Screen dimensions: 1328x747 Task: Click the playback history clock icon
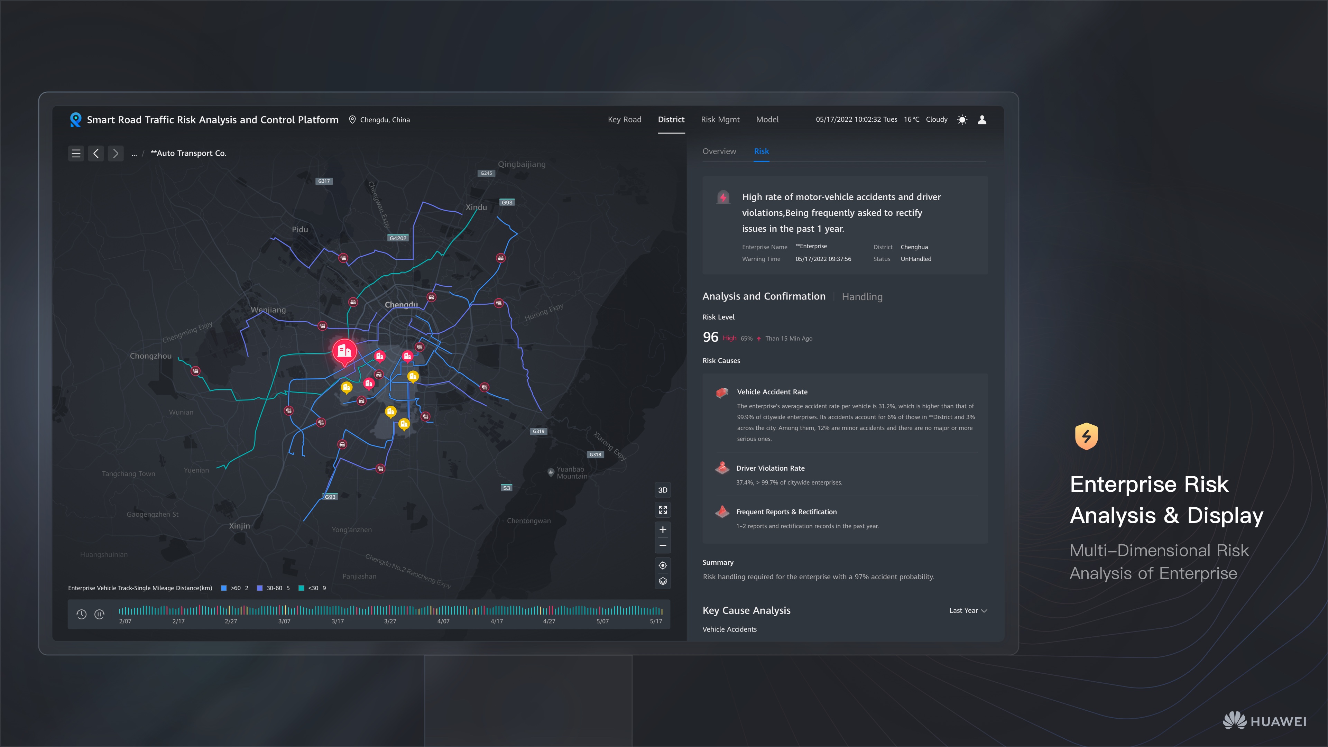point(82,614)
